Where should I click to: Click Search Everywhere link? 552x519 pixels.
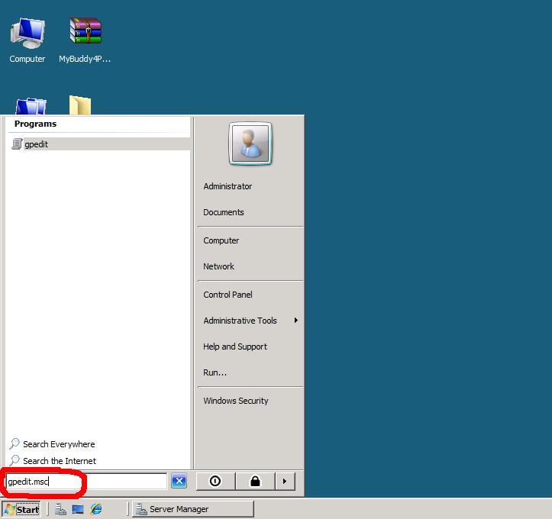pyautogui.click(x=59, y=444)
